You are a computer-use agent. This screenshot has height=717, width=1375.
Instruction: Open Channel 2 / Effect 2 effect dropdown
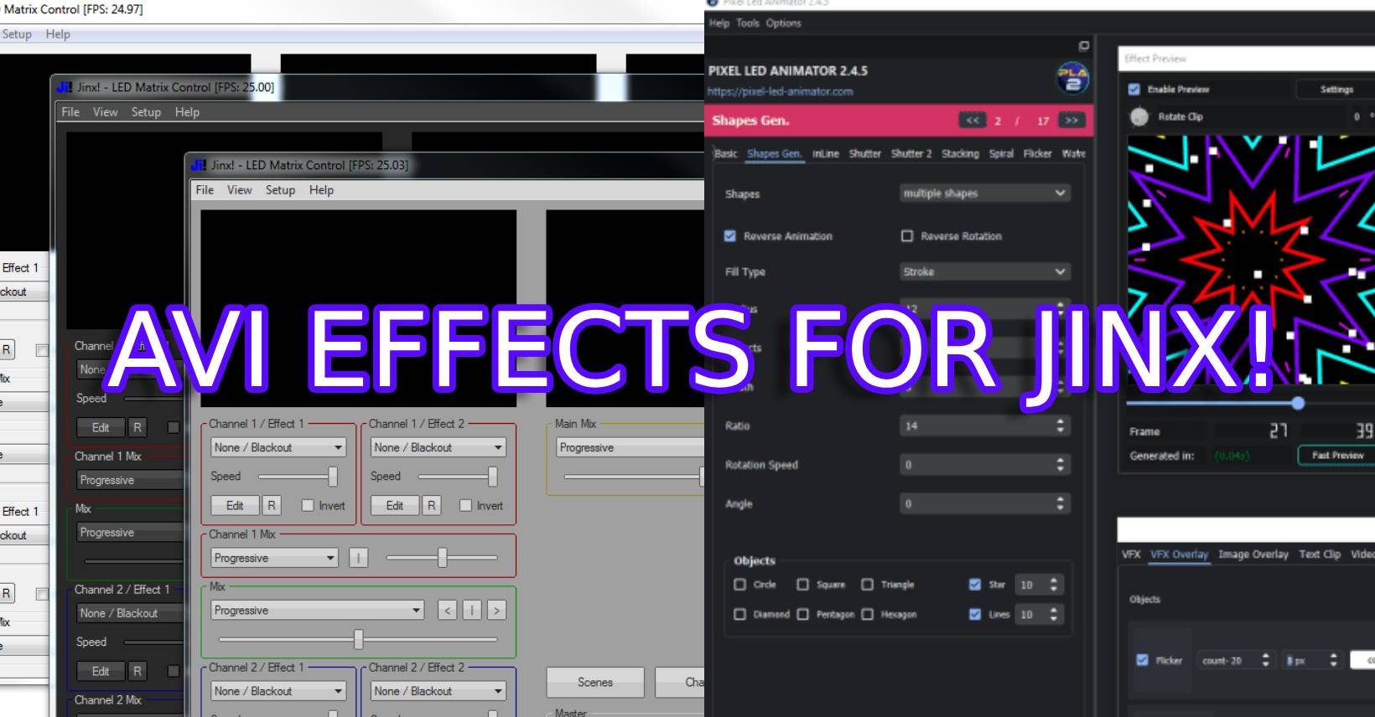[x=438, y=691]
